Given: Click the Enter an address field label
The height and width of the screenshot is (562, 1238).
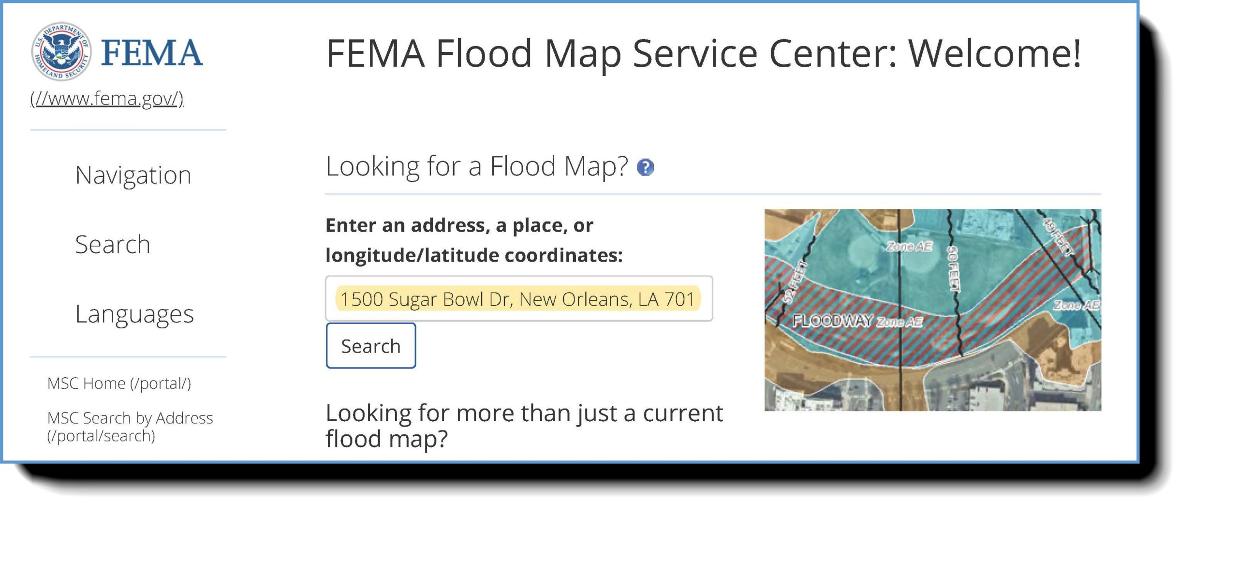Looking at the screenshot, I should 474,240.
